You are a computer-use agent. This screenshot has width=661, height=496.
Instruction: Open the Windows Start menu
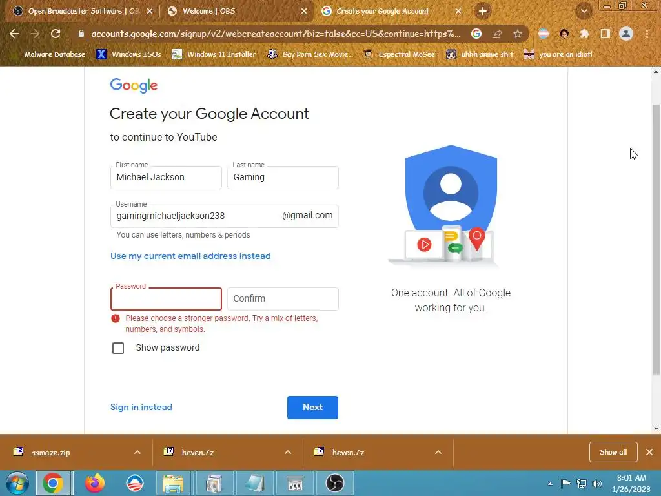pyautogui.click(x=16, y=483)
